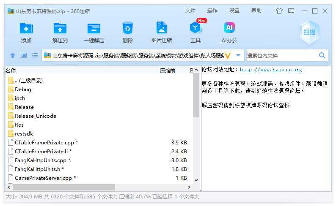Select the Release folder icon
336x206 pixels.
point(11,107)
